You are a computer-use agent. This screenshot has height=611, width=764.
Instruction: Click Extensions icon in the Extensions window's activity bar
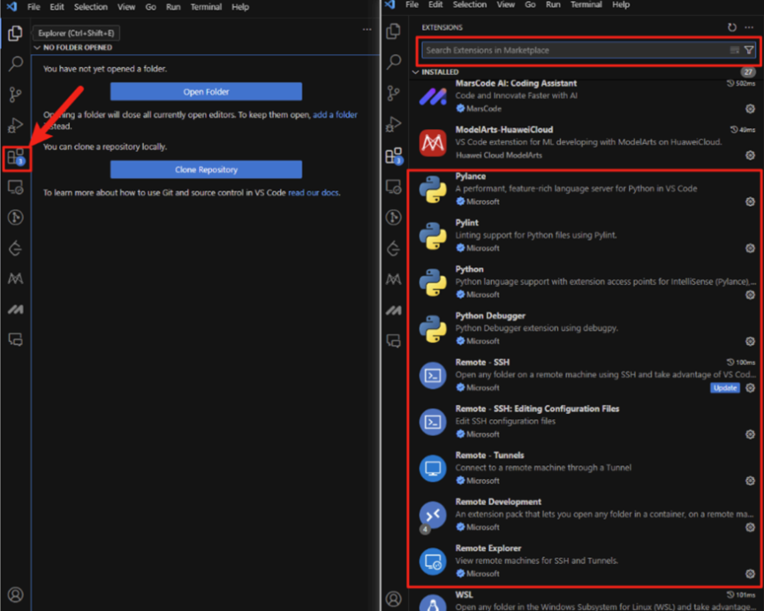[x=394, y=156]
